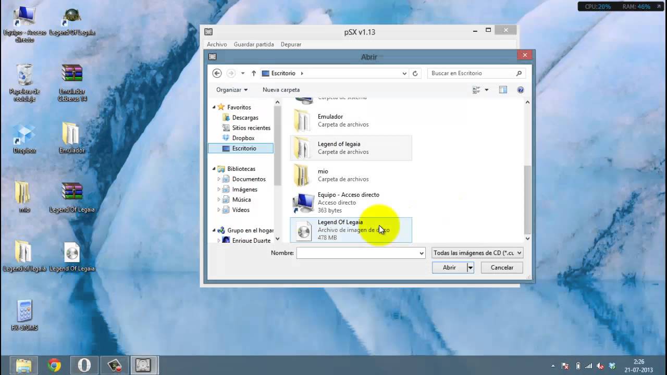
Task: Select Sitios recientes in Favoritos
Action: tap(251, 128)
